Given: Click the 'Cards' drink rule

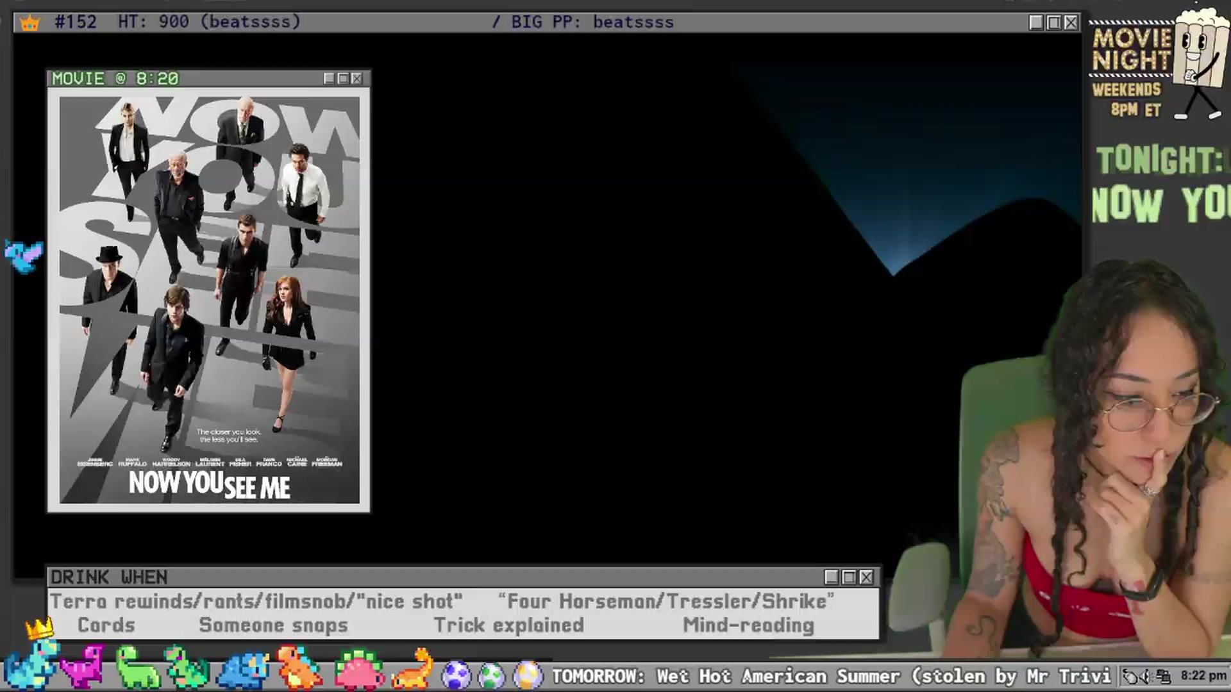Looking at the screenshot, I should point(106,625).
